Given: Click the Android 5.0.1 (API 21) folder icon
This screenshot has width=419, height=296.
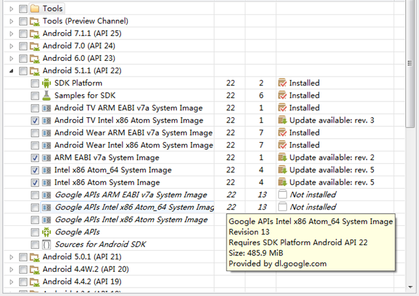Looking at the screenshot, I should [35, 257].
